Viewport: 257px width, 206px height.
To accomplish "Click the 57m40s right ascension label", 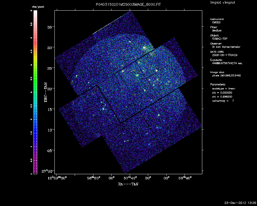I will 130,178.
